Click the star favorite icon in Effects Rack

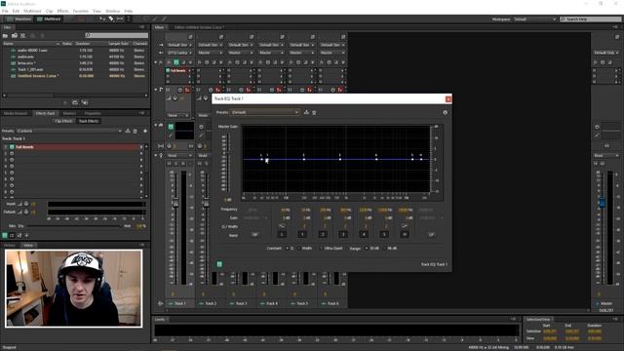145,131
